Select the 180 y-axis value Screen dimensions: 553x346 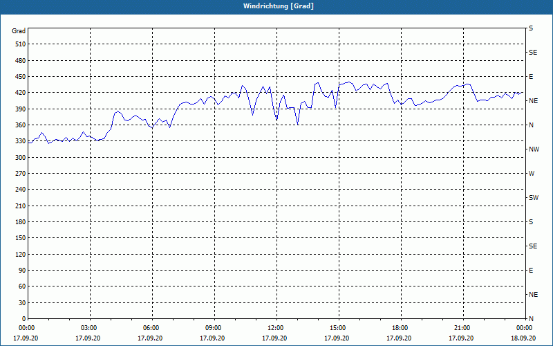point(21,222)
